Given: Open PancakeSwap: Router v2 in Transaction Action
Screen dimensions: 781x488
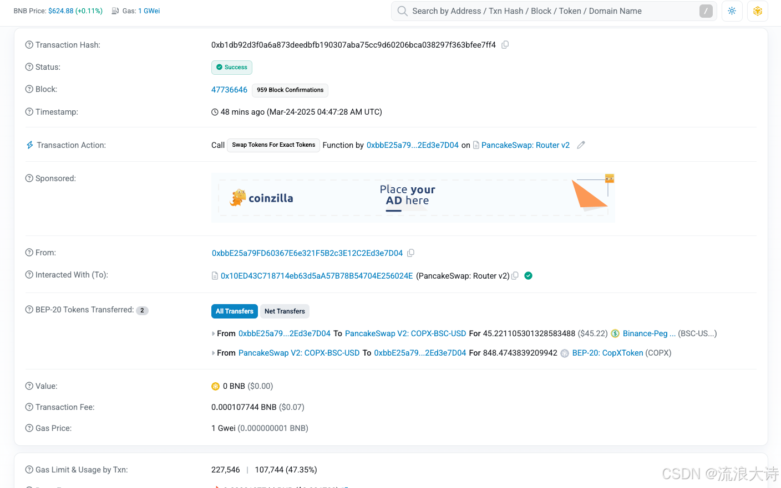Looking at the screenshot, I should tap(525, 145).
